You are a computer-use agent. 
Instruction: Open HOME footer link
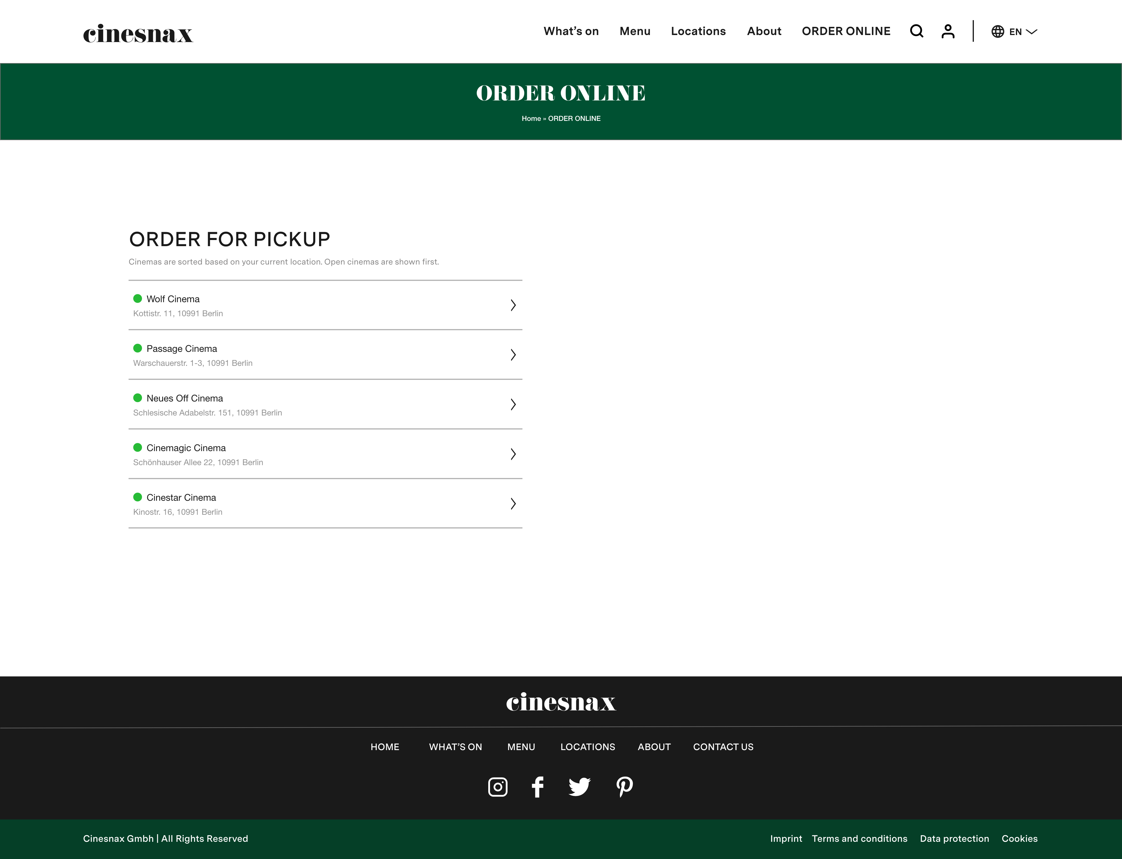385,747
